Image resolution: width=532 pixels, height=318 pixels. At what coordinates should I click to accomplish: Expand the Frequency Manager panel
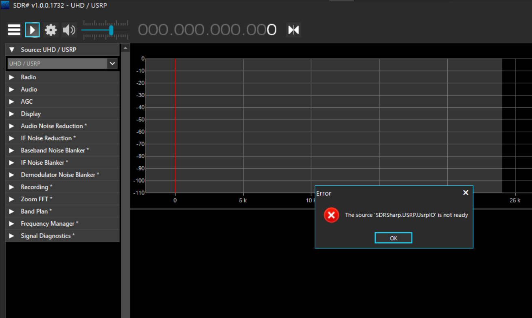63,224
